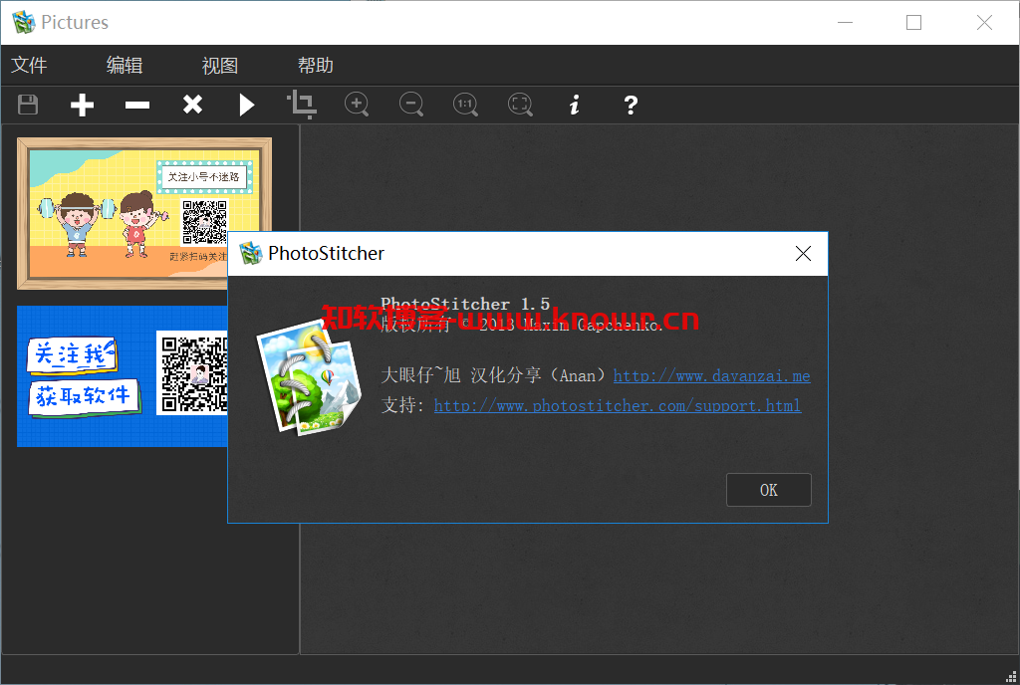Screen dimensions: 1020x685
Task: Open the www.dayanzai.me link
Action: (x=711, y=375)
